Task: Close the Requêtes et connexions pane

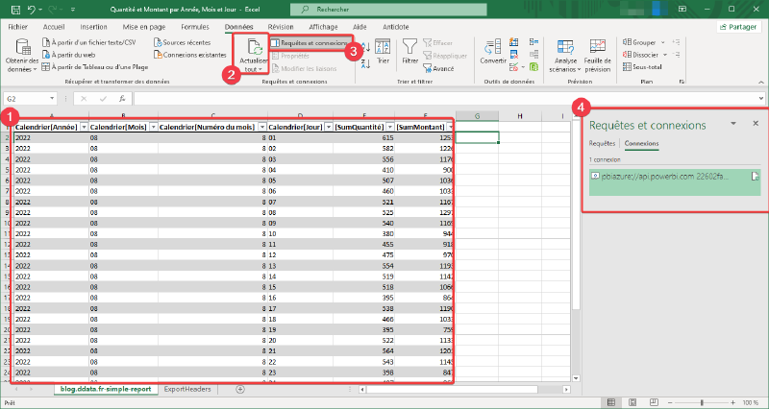Action: pyautogui.click(x=756, y=124)
